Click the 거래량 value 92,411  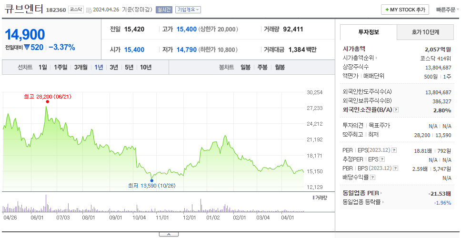click(x=293, y=29)
